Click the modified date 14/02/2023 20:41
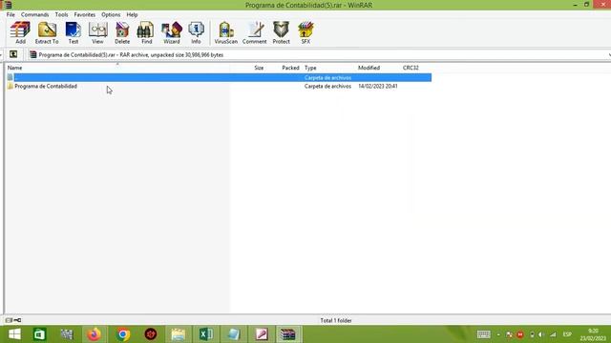 click(378, 87)
